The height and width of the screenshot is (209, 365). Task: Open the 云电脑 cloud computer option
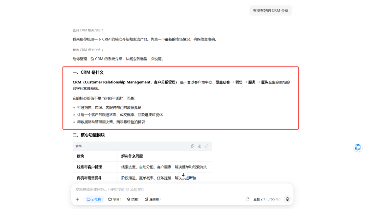click(x=95, y=199)
